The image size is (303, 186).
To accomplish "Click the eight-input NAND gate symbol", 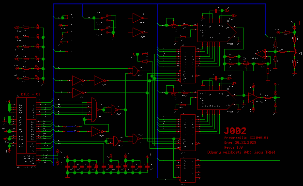I will pos(94,109).
